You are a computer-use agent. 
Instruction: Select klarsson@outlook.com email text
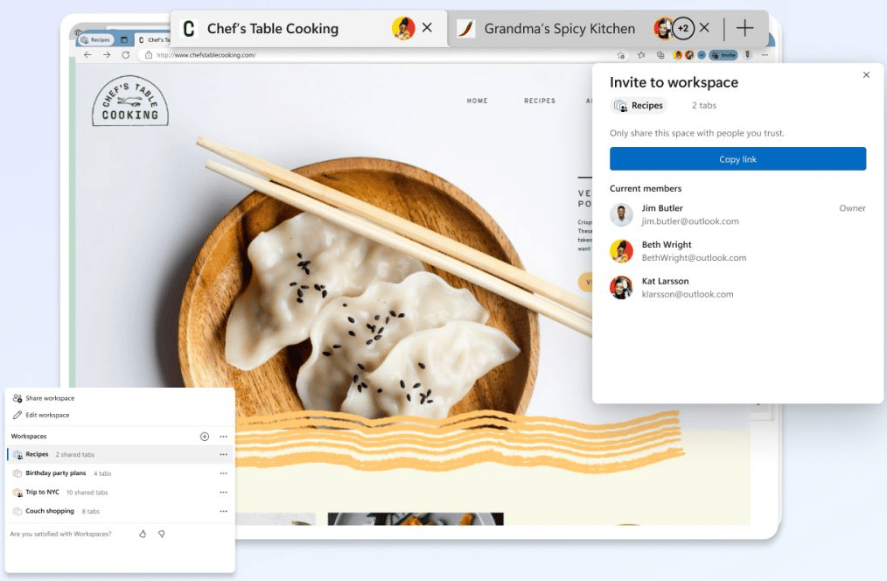pyautogui.click(x=688, y=294)
